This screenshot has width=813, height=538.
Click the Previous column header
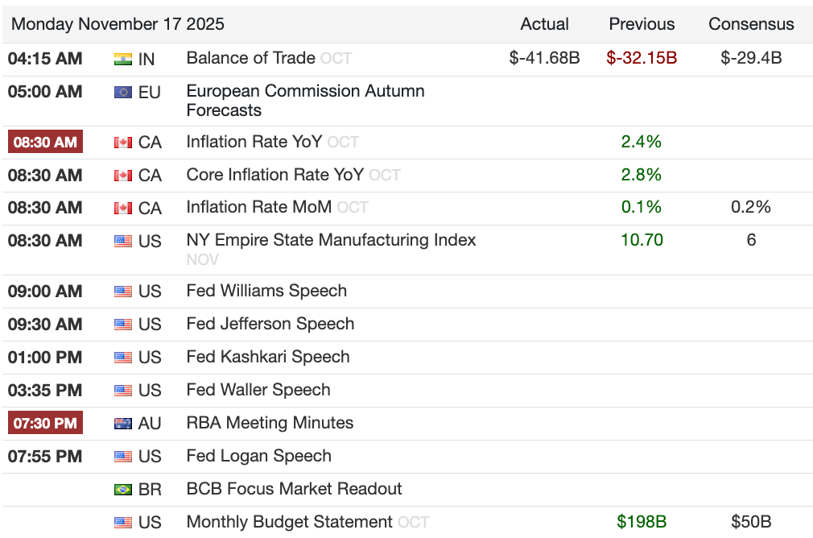coord(642,24)
